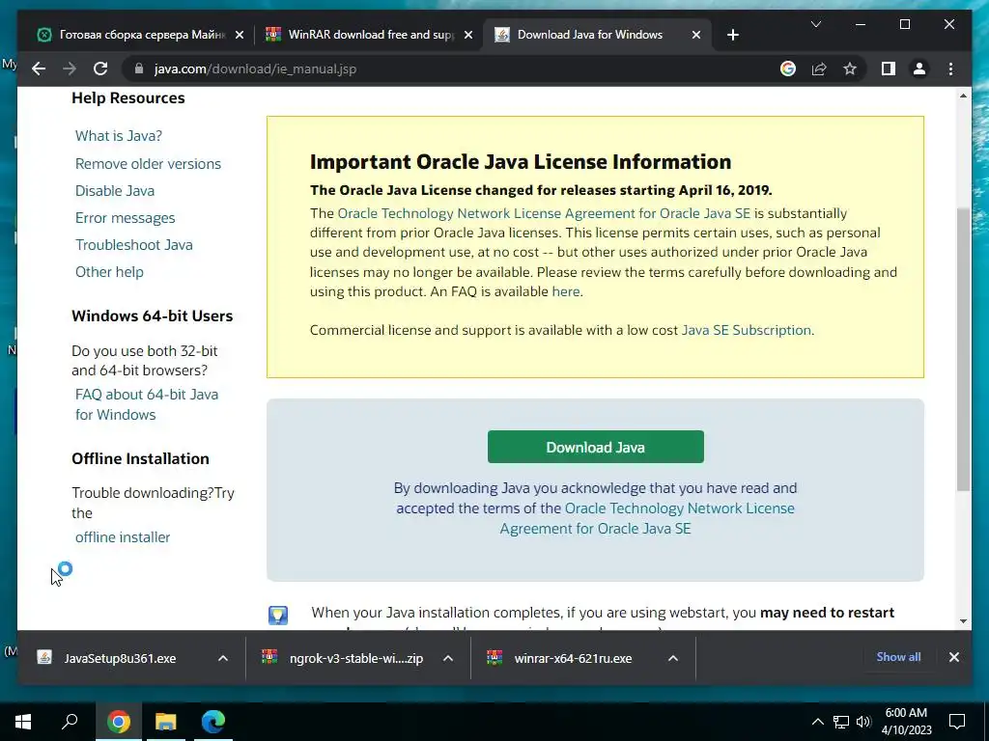
Task: Open the Remove older versions link
Action: pyautogui.click(x=148, y=164)
